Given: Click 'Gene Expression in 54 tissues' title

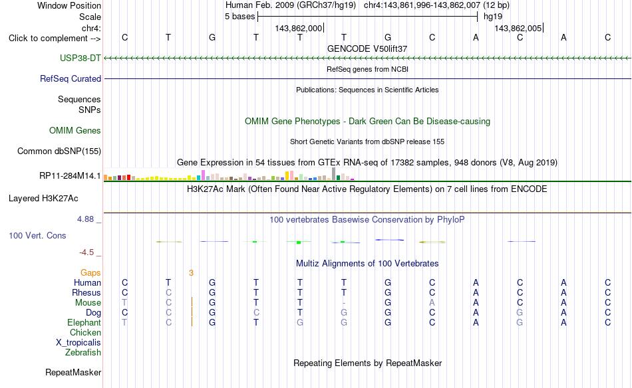Looking at the screenshot, I should point(367,163).
